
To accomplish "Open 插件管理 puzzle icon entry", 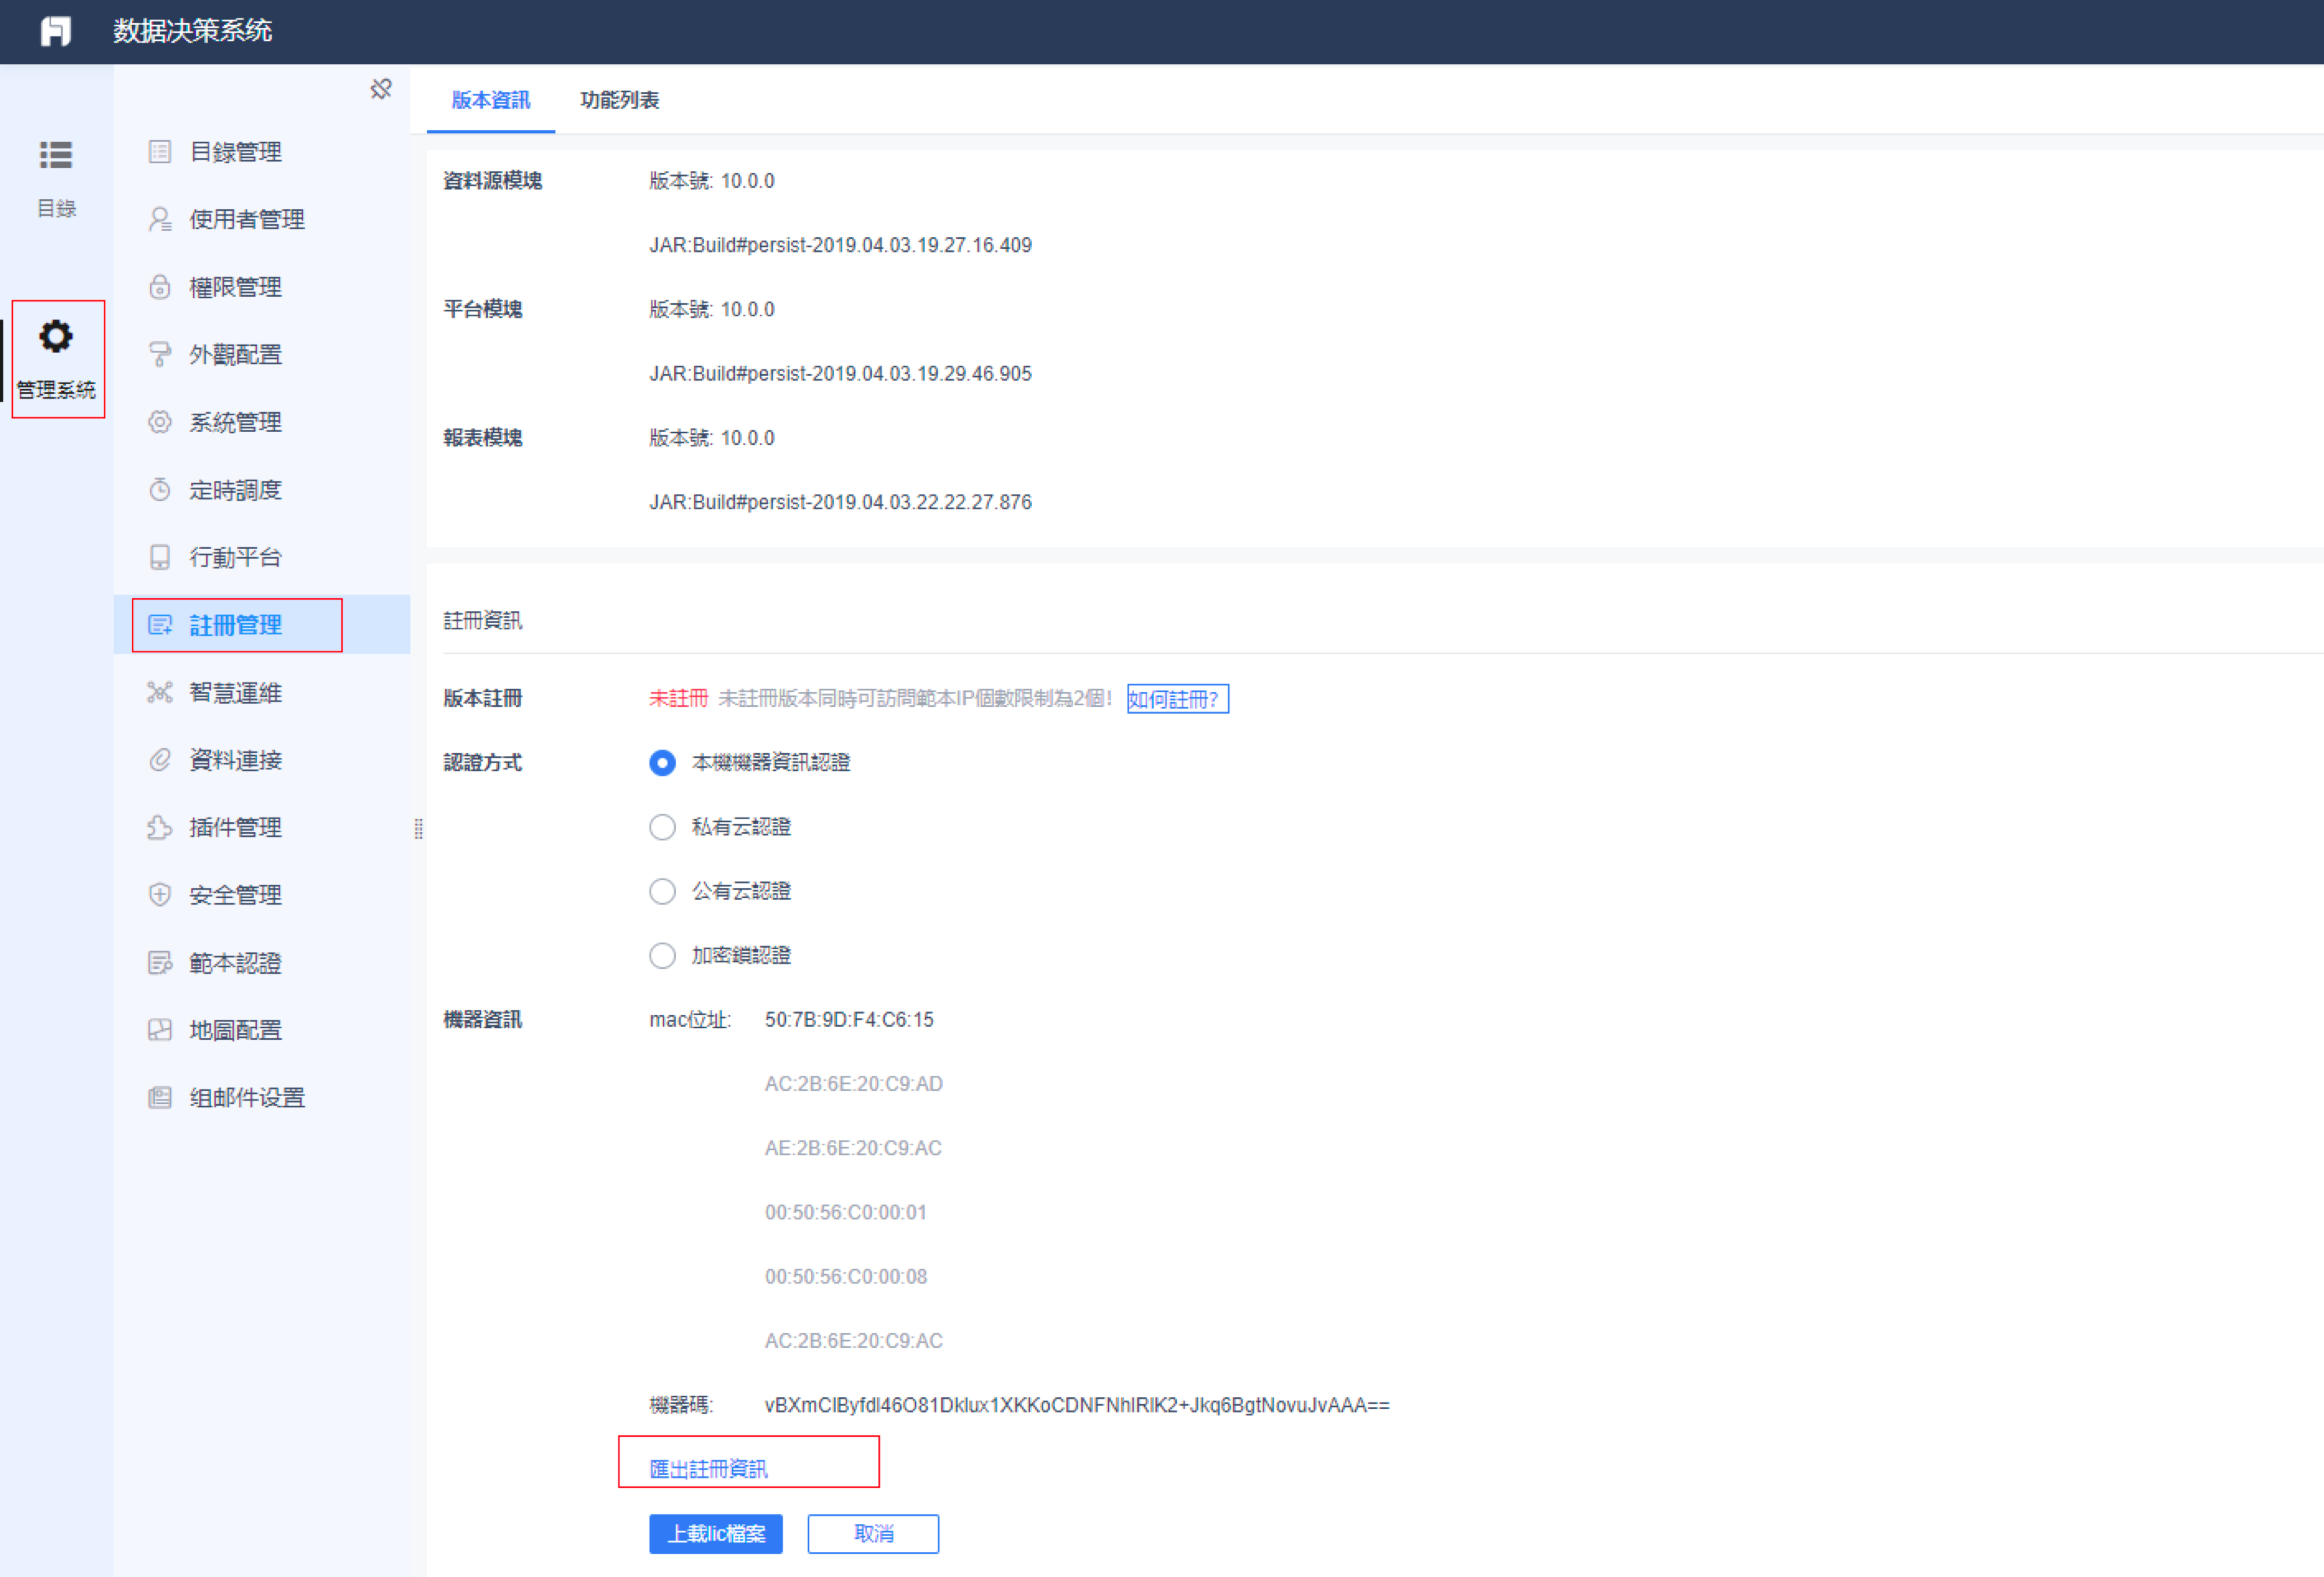I will tap(160, 827).
